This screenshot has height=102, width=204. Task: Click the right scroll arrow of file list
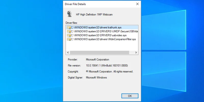pos(136,53)
